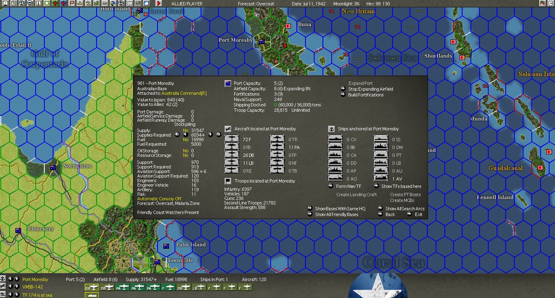The height and width of the screenshot is (298, 555).
Task: Toggle Oil Storage stockpiling 'No' setting
Action: click(x=185, y=151)
